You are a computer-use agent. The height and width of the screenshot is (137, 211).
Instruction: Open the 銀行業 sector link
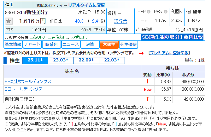[120, 21]
